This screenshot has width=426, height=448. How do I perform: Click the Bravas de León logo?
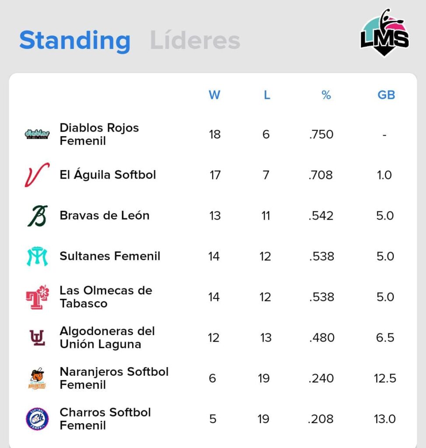37,216
